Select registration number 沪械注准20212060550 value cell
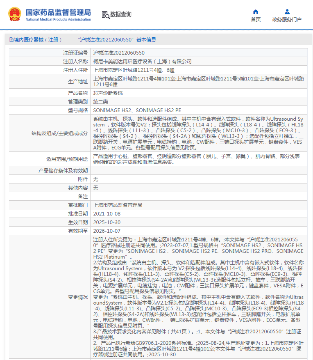 click(x=119, y=53)
